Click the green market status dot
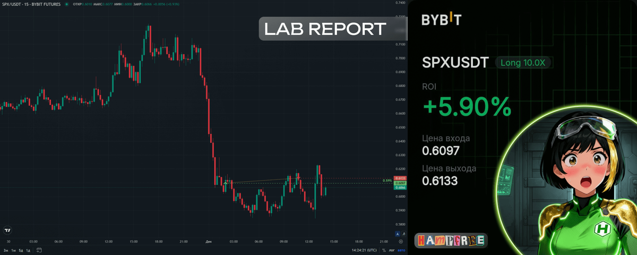This screenshot has height=255, width=637. [66, 4]
